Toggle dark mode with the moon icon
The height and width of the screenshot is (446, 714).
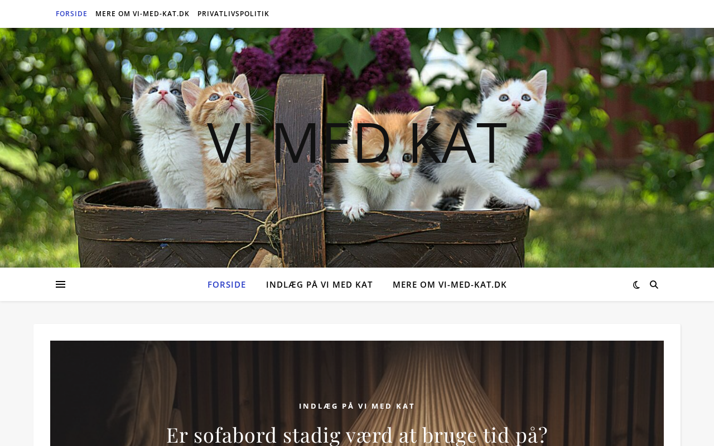point(636,285)
